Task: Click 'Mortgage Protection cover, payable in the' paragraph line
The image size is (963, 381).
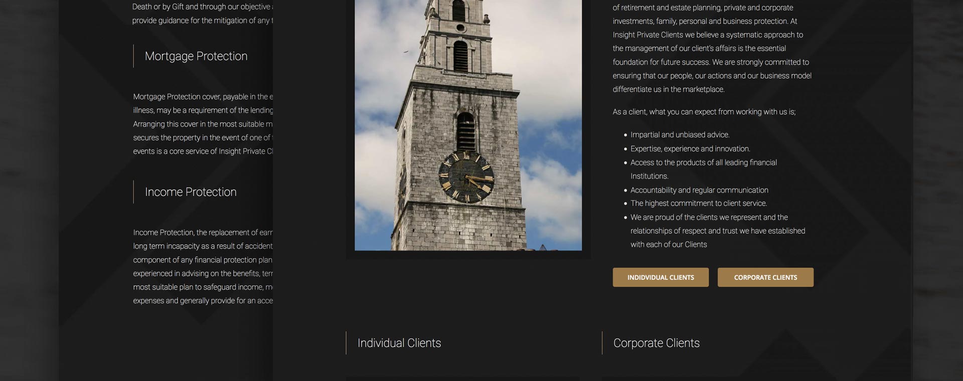Action: point(203,97)
